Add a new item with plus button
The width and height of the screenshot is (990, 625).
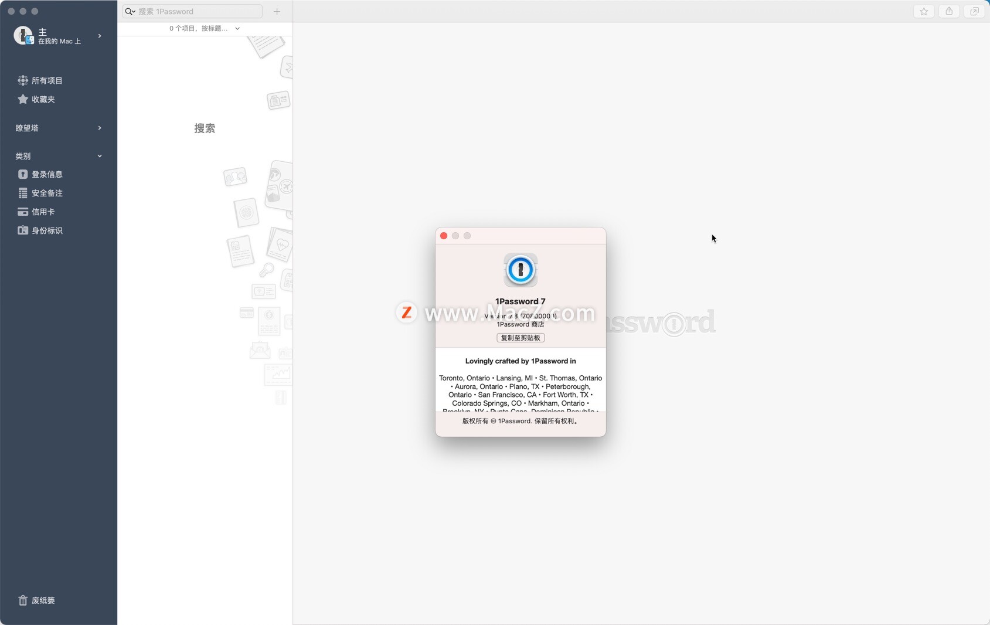(277, 11)
